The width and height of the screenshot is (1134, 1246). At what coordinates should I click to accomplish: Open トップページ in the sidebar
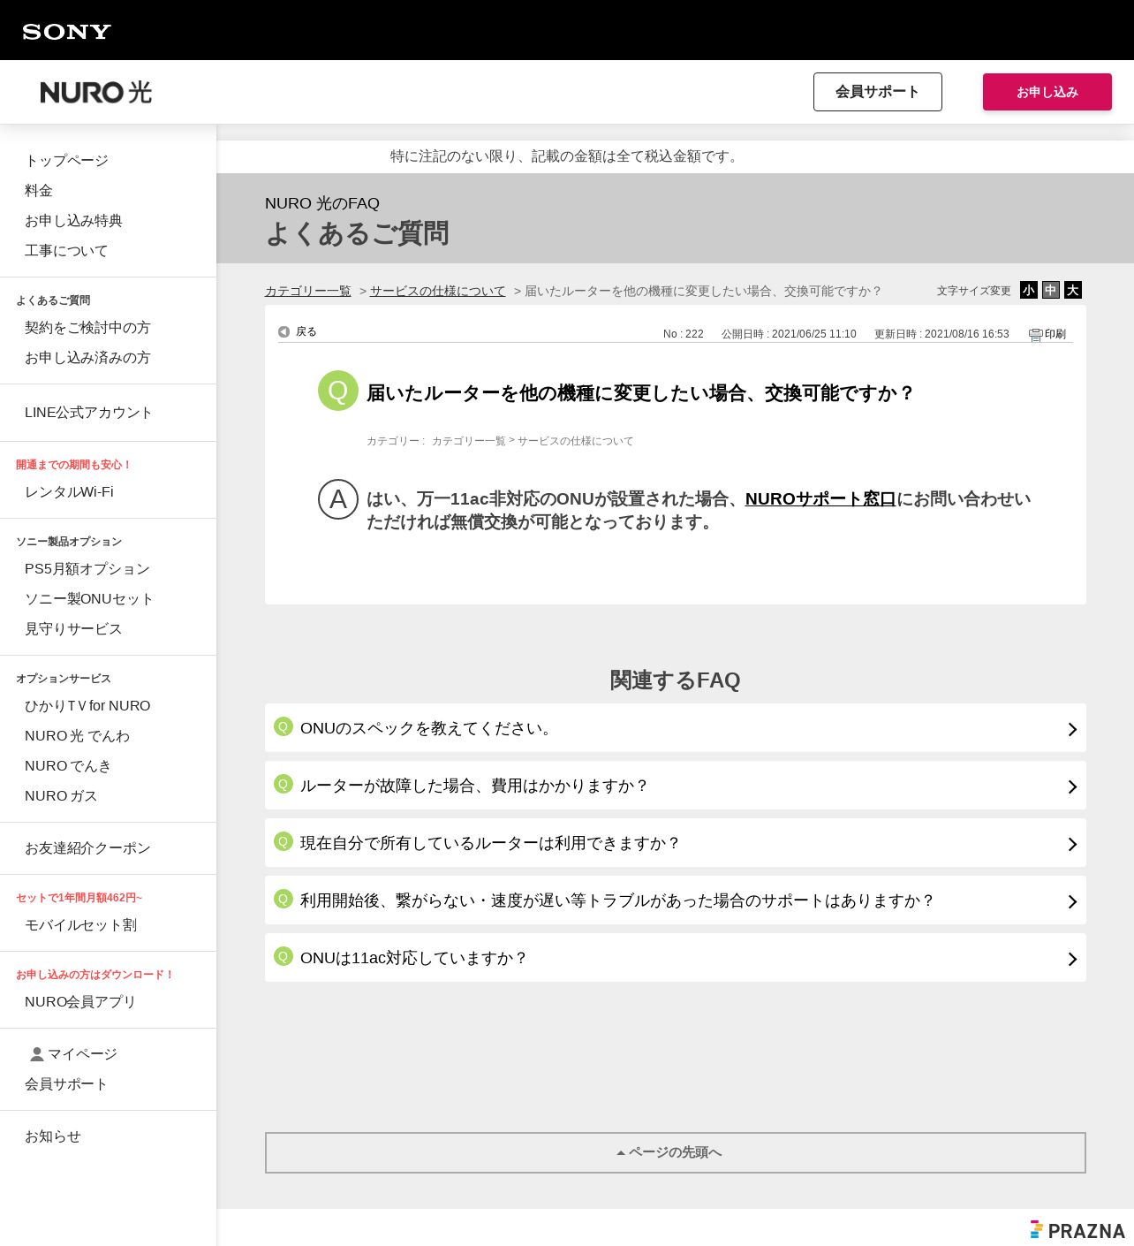pyautogui.click(x=66, y=160)
